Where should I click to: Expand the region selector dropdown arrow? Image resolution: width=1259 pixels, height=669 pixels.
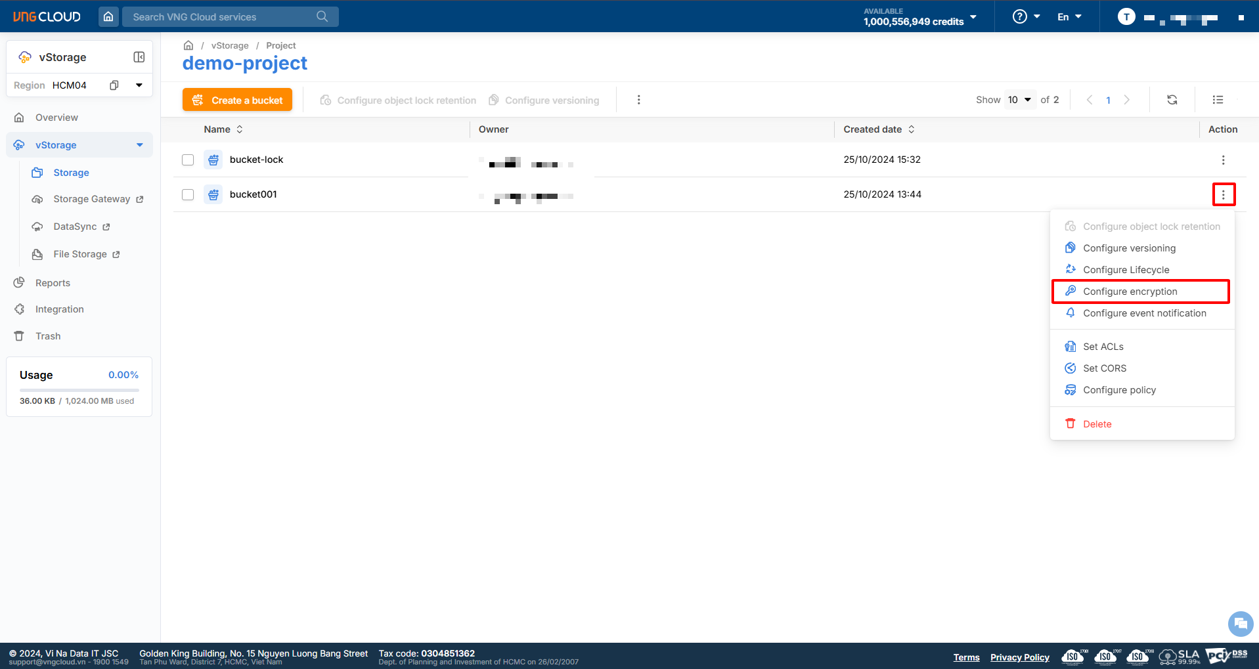[x=139, y=85]
